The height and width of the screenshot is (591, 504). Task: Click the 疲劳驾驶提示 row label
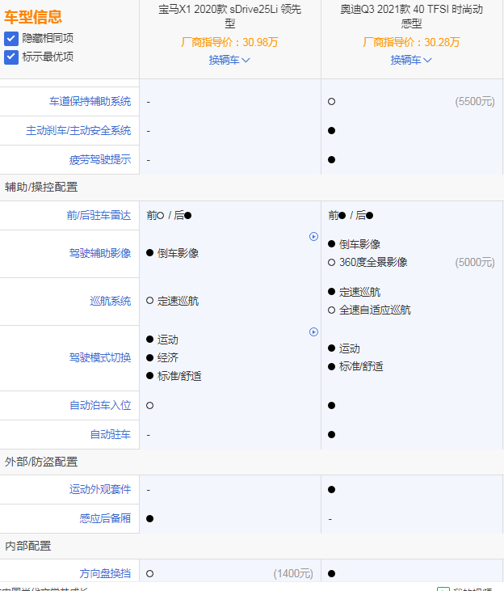[100, 160]
